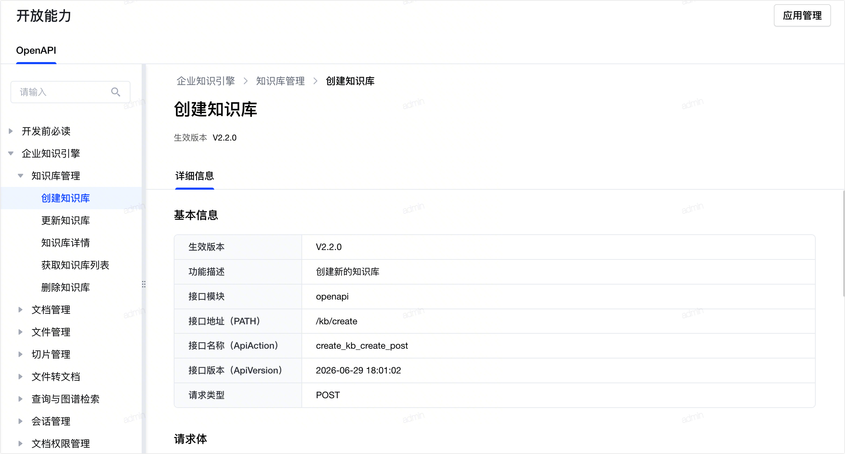The image size is (845, 454).
Task: Click the main content vertical scrollbar
Action: (843, 243)
